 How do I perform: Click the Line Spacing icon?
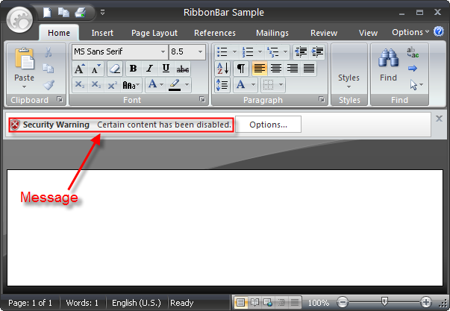tap(222, 85)
